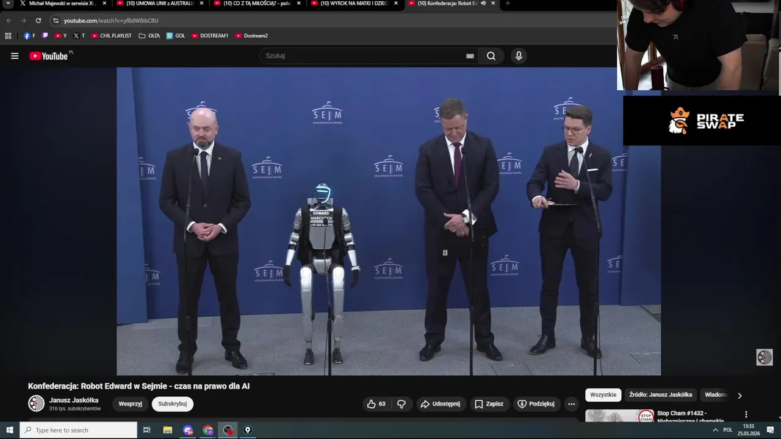The image size is (781, 439).
Task: Click the Subskrybuj button
Action: point(173,404)
